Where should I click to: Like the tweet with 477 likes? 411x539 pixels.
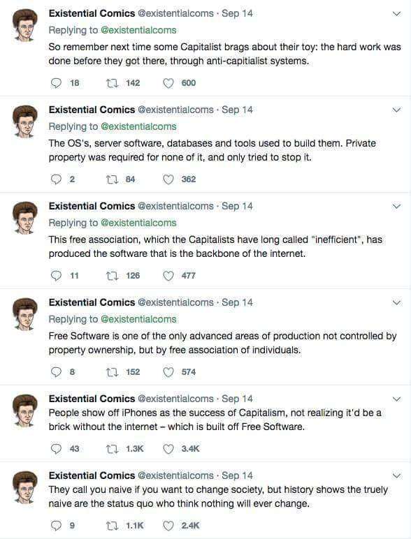(168, 275)
